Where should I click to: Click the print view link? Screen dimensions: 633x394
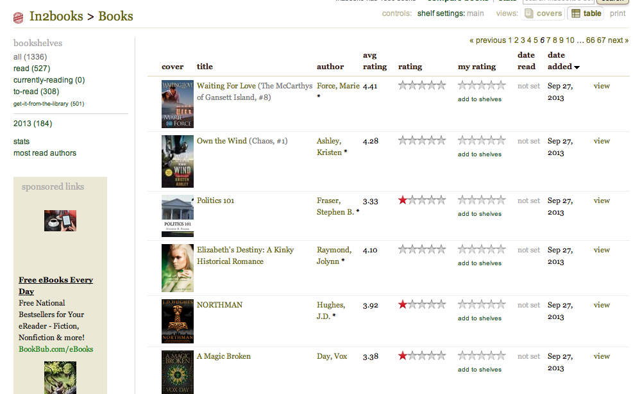pos(618,13)
